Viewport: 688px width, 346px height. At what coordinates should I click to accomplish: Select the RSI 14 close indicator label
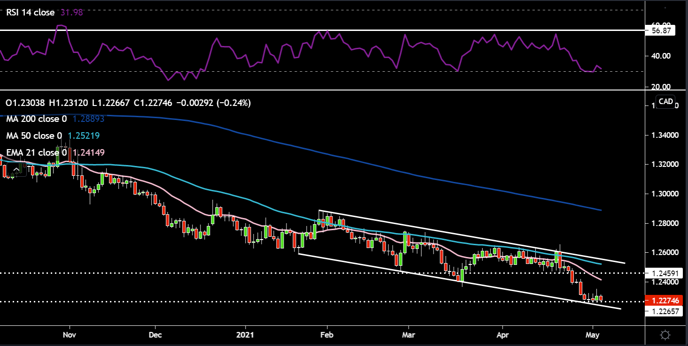tap(31, 13)
